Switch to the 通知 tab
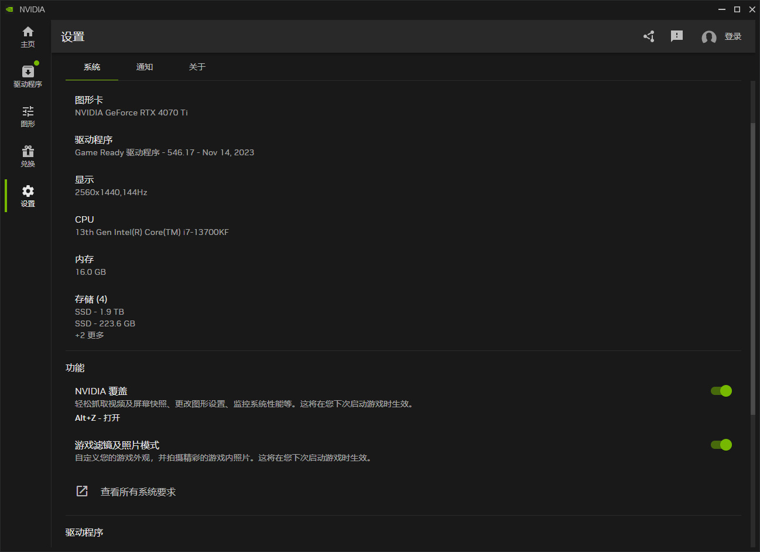 pos(145,67)
